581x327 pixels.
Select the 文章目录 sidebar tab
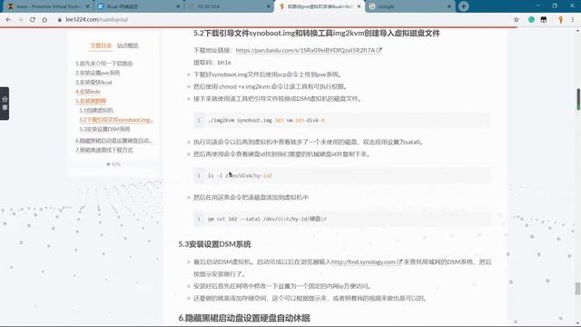tap(101, 45)
